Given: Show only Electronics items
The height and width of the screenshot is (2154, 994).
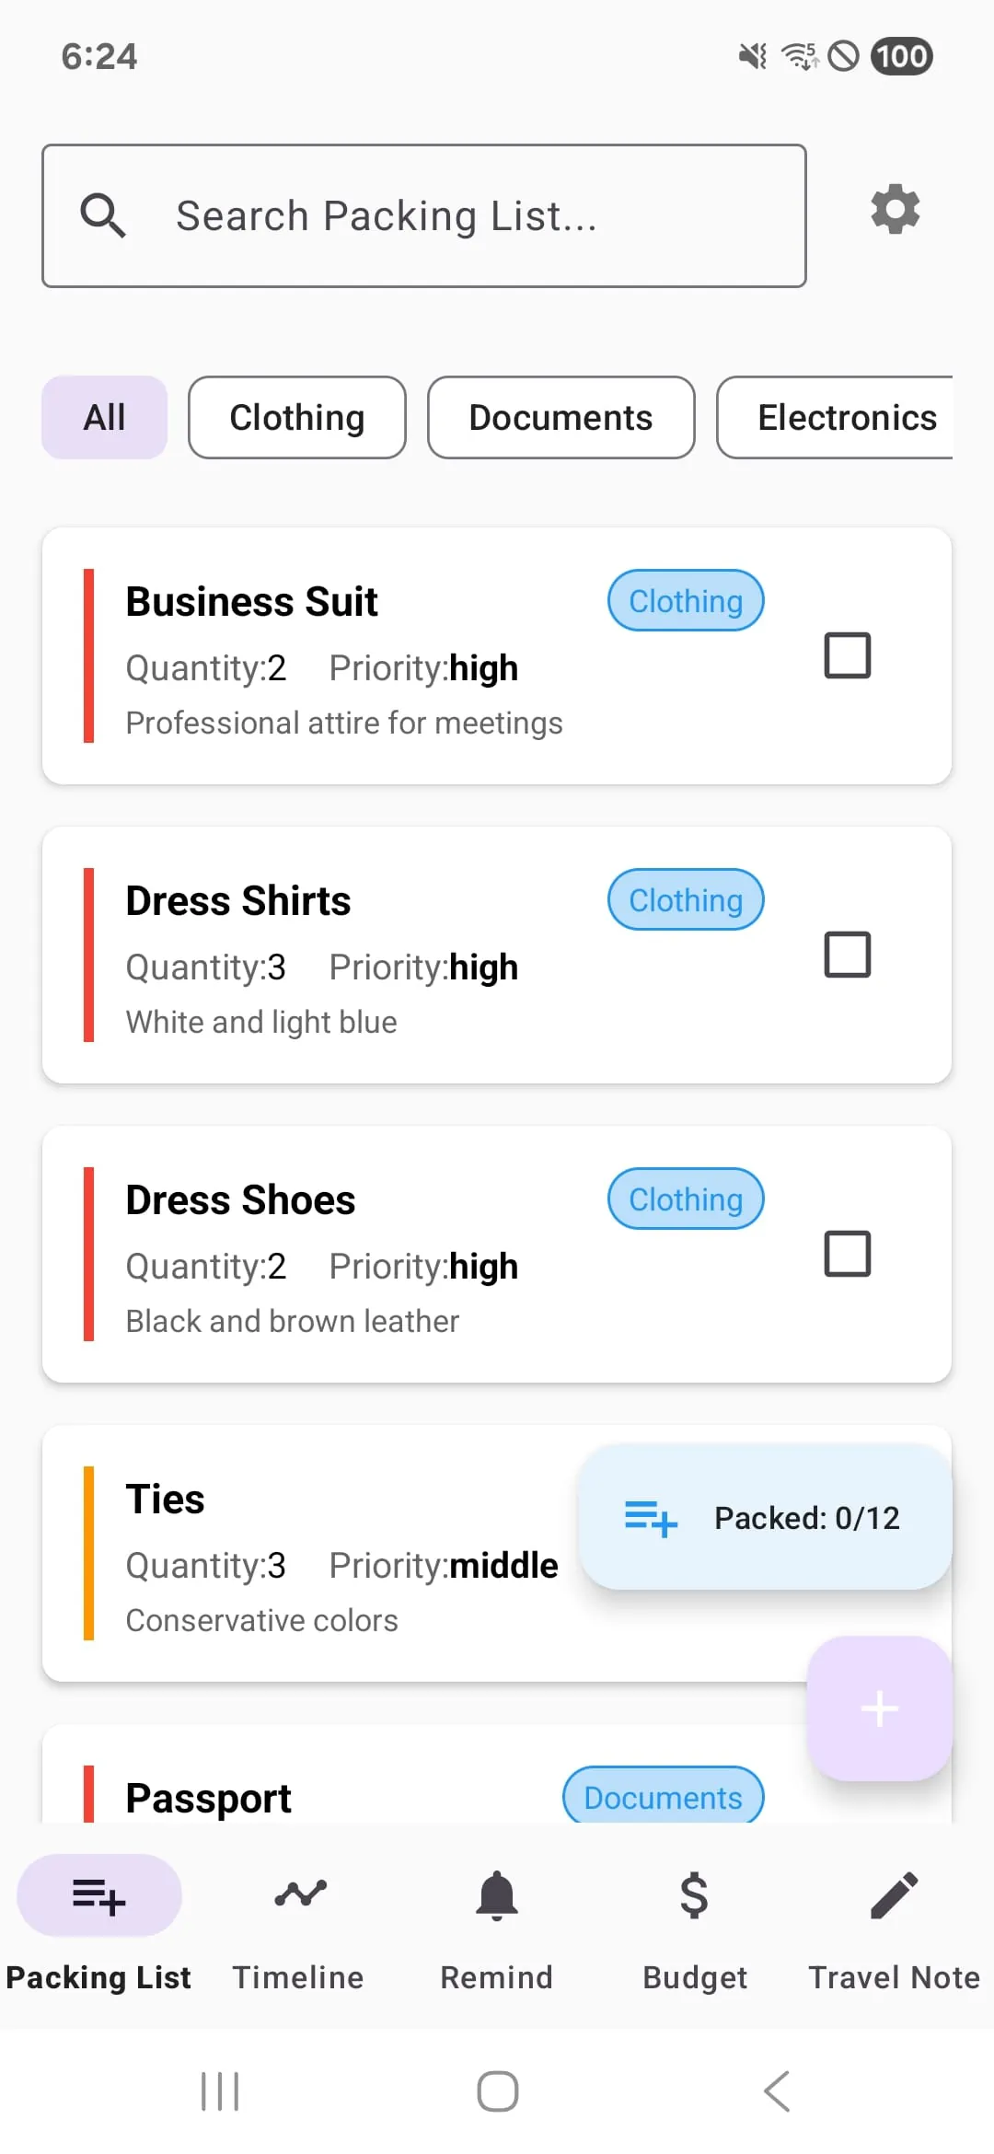Looking at the screenshot, I should coord(845,418).
